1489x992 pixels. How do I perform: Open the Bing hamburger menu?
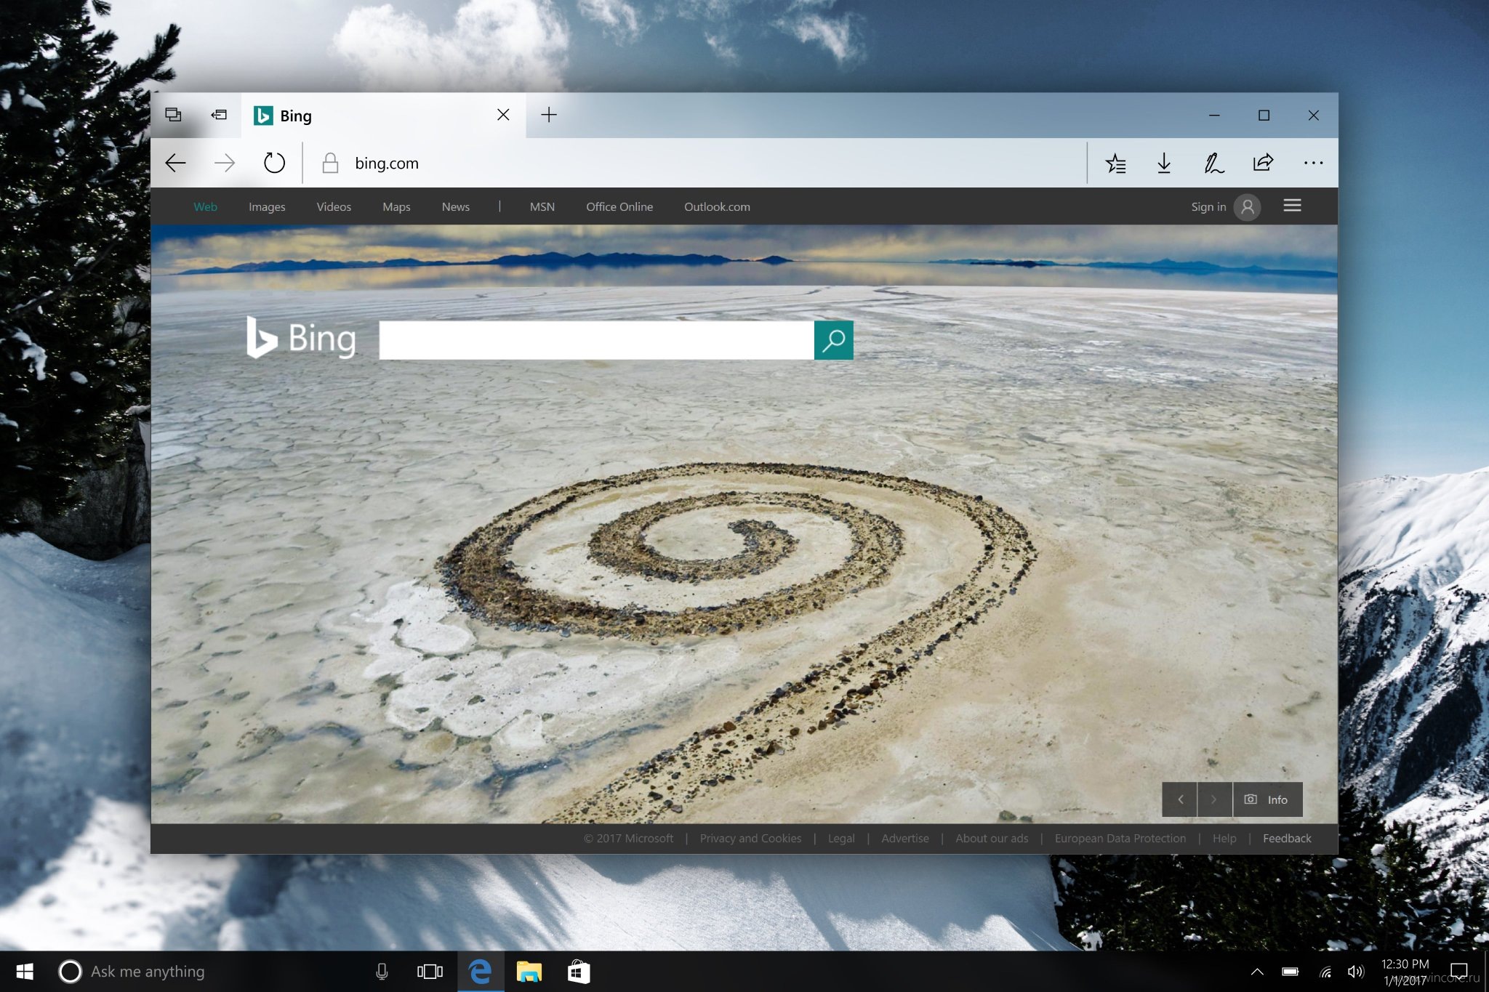point(1292,206)
